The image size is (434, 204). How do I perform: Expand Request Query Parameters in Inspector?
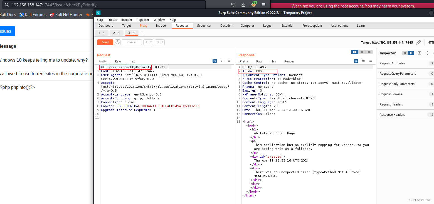click(x=405, y=74)
